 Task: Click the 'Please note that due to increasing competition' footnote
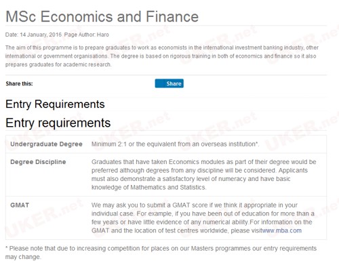161,248
